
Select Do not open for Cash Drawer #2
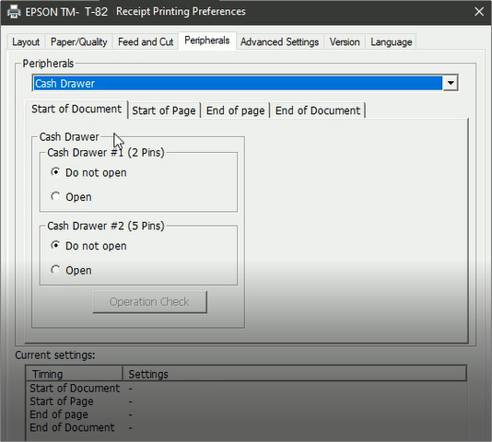tap(88, 246)
